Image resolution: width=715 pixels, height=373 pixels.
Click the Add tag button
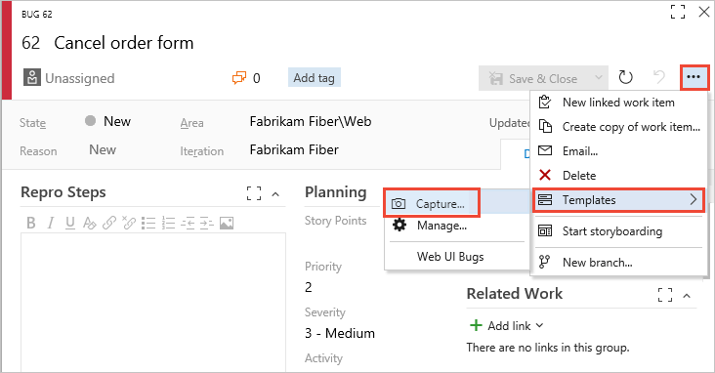(x=315, y=77)
